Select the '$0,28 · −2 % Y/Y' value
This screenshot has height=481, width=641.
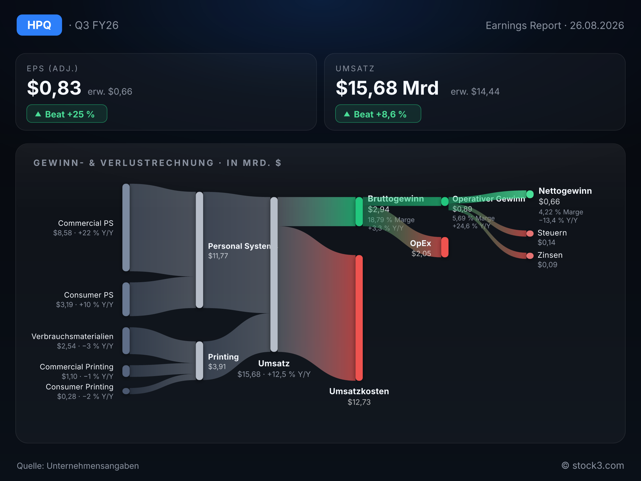click(85, 396)
